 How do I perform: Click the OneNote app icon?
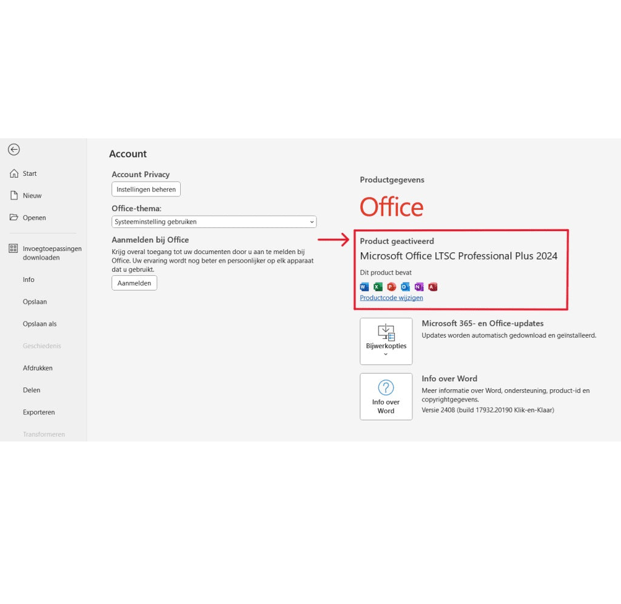pos(419,287)
